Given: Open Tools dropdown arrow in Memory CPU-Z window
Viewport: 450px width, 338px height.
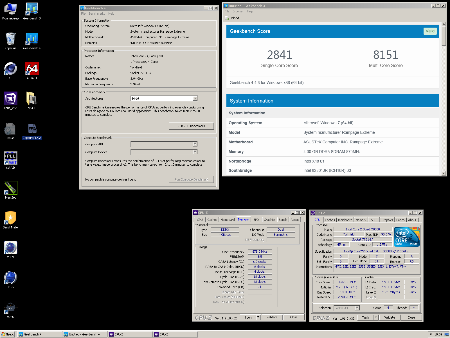Looking at the screenshot, I should (x=258, y=317).
